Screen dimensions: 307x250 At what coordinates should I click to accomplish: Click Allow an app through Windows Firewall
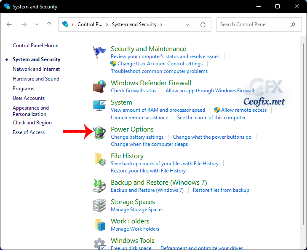click(210, 91)
